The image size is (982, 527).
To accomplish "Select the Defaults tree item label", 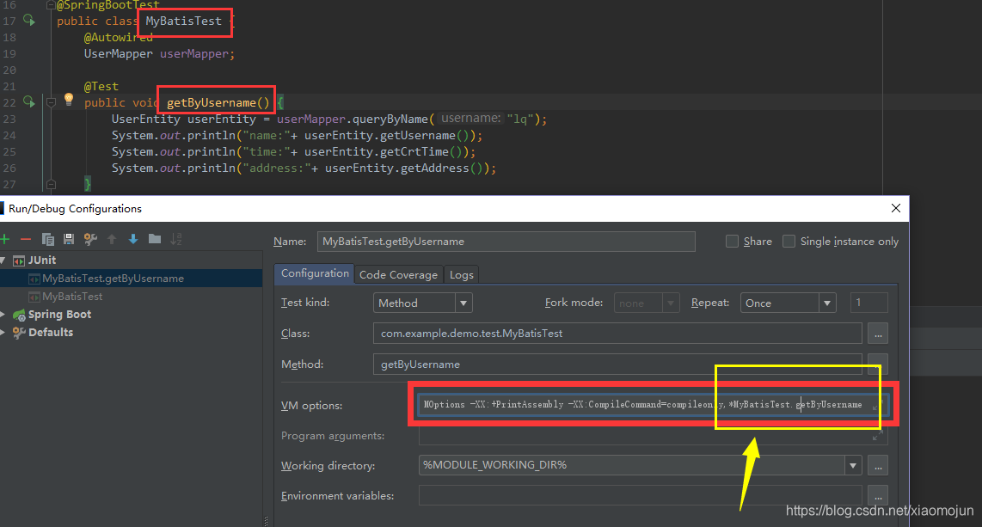I will point(51,333).
